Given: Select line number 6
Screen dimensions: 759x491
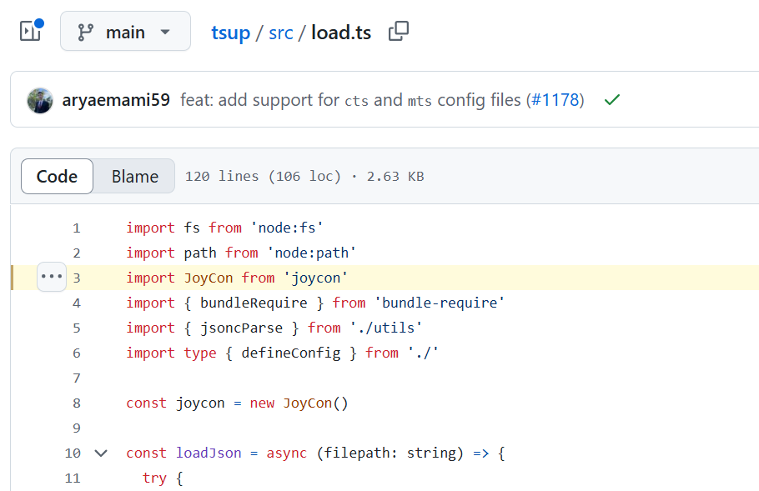Looking at the screenshot, I should [77, 353].
